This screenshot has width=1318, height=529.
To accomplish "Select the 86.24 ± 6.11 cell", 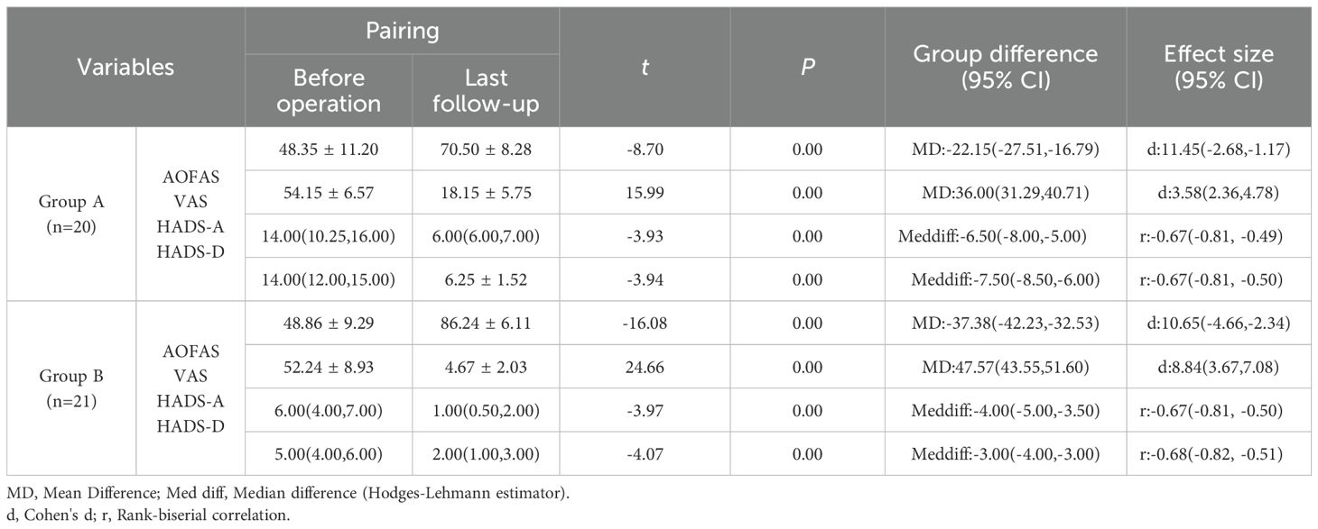I will 485,323.
